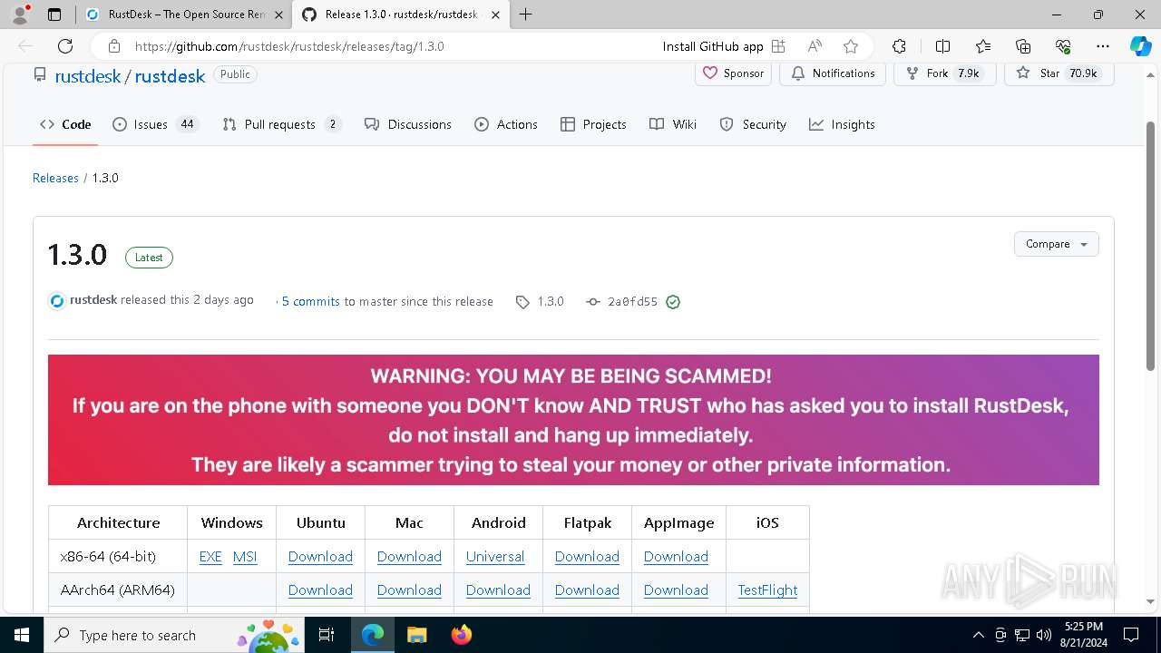Click the green commit verified check icon

673,302
